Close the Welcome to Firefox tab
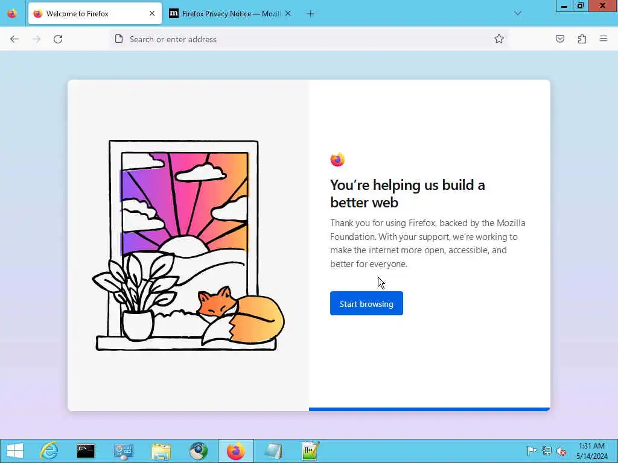The width and height of the screenshot is (618, 463). tap(152, 13)
